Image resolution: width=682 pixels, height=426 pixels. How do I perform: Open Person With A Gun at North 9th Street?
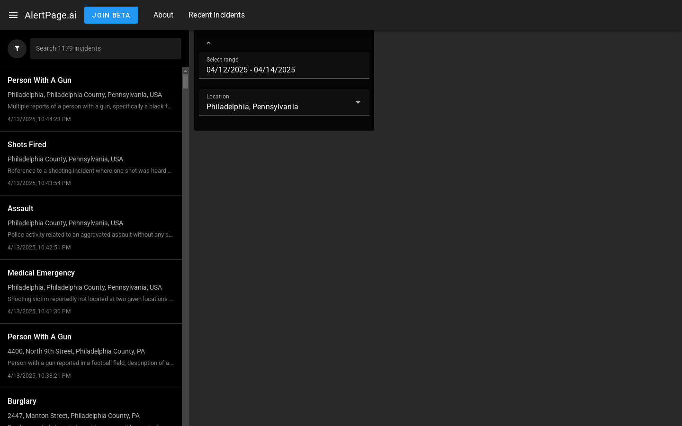91,356
